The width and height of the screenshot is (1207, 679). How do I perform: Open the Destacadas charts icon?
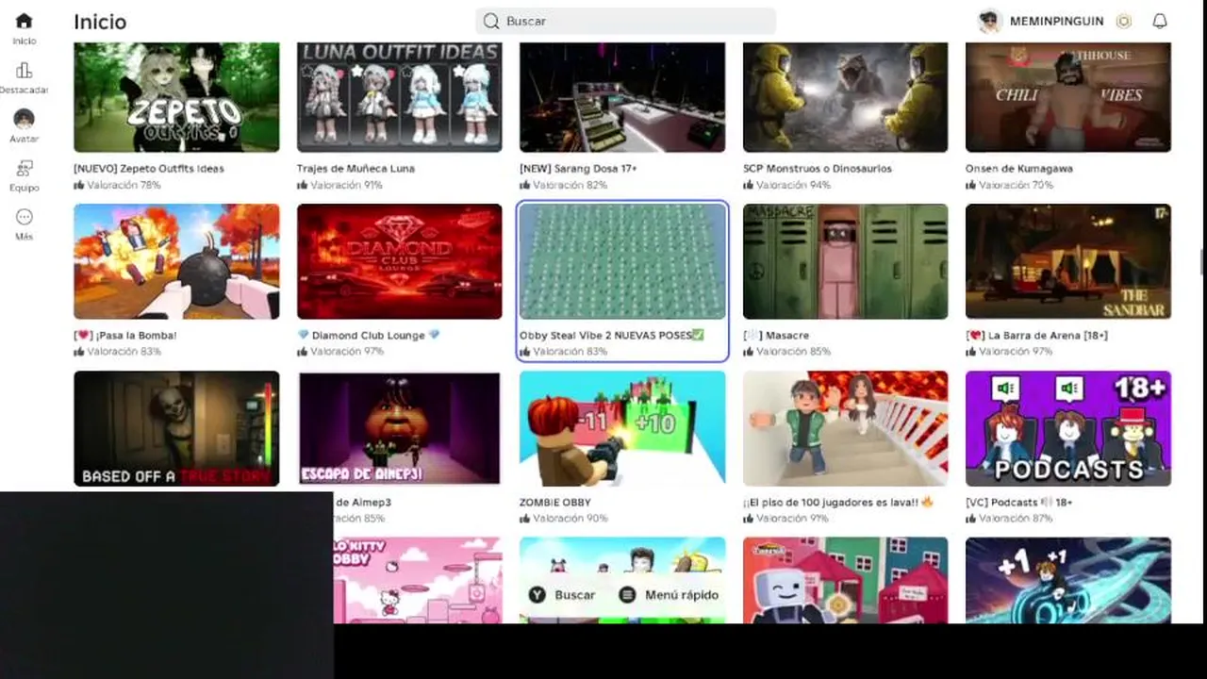pyautogui.click(x=24, y=71)
